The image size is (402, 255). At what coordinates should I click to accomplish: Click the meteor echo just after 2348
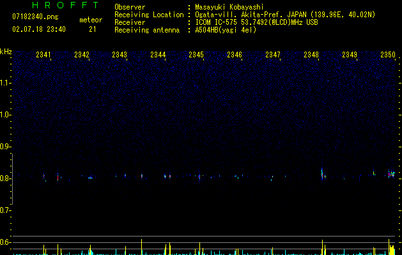click(323, 174)
